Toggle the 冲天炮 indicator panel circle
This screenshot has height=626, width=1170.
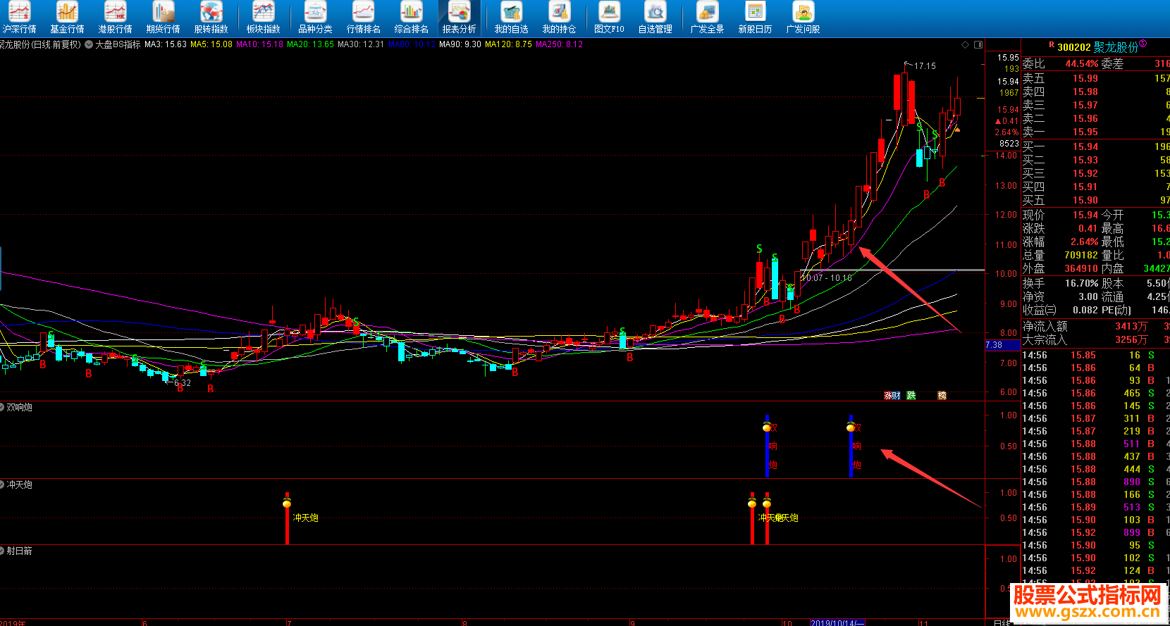(2, 484)
